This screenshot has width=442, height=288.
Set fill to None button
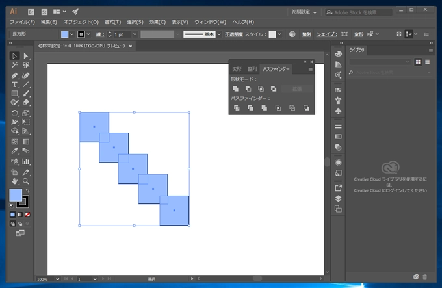pyautogui.click(x=27, y=215)
